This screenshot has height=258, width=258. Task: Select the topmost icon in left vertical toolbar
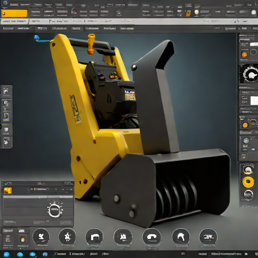(x=6, y=91)
